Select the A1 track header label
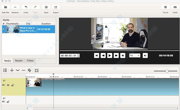180x110 pixels. (4, 98)
